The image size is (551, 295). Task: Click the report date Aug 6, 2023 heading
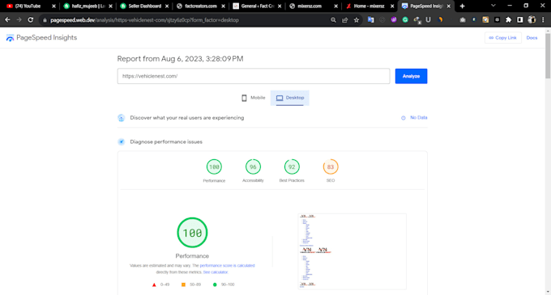point(180,59)
